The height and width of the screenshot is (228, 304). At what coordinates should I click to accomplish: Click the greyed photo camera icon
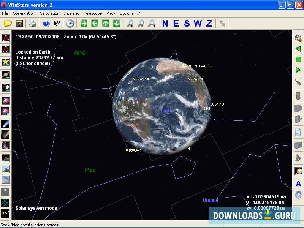coord(298,145)
